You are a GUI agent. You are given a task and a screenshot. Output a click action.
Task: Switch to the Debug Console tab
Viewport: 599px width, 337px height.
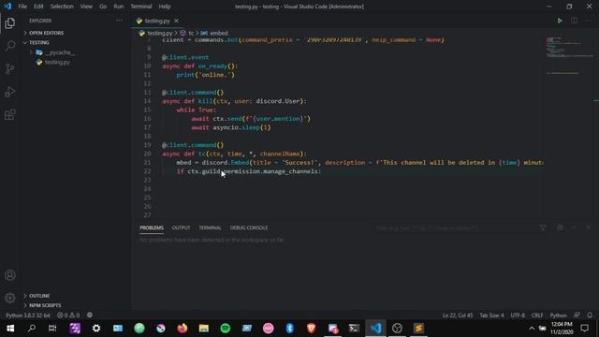(249, 227)
